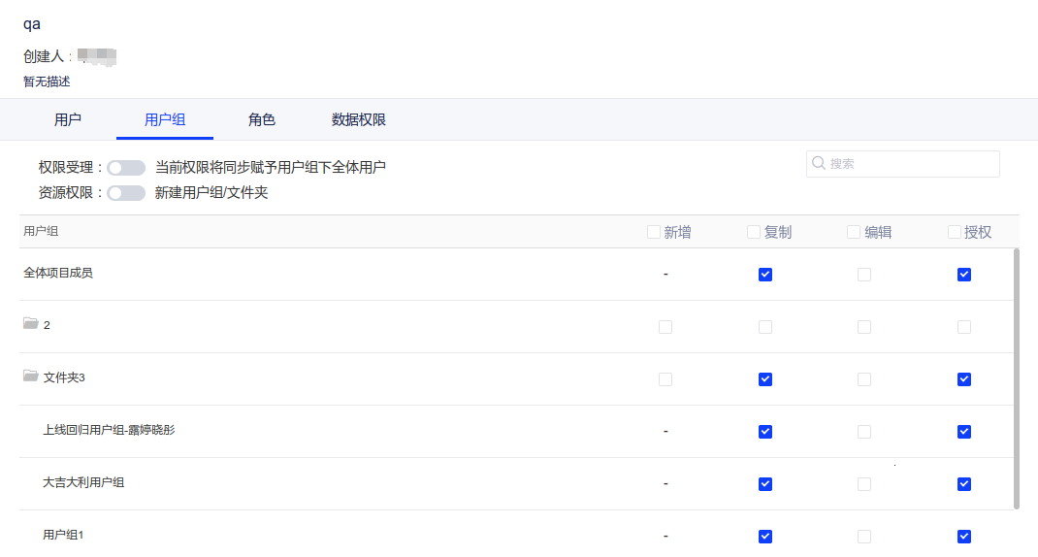Check the 授权 header checkbox
1038x557 pixels.
click(x=955, y=232)
